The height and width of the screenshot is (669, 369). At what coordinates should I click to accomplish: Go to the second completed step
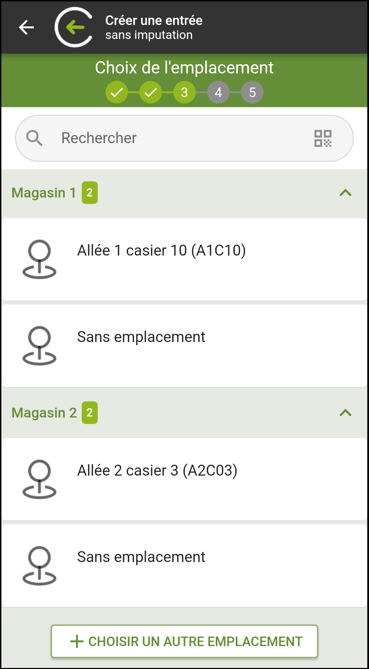click(150, 92)
